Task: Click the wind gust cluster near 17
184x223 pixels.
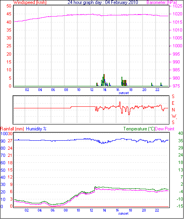Action: pos(124,82)
